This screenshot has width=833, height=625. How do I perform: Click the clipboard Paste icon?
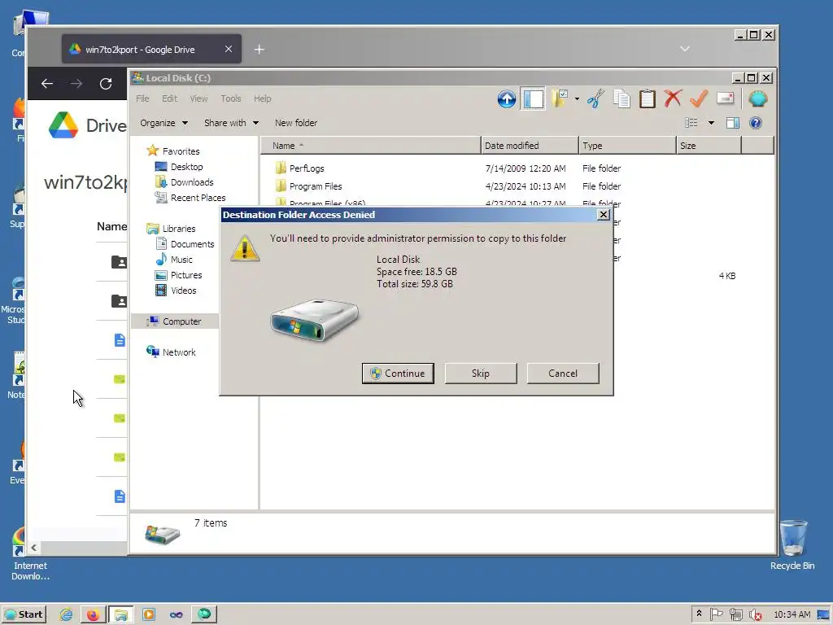point(647,98)
